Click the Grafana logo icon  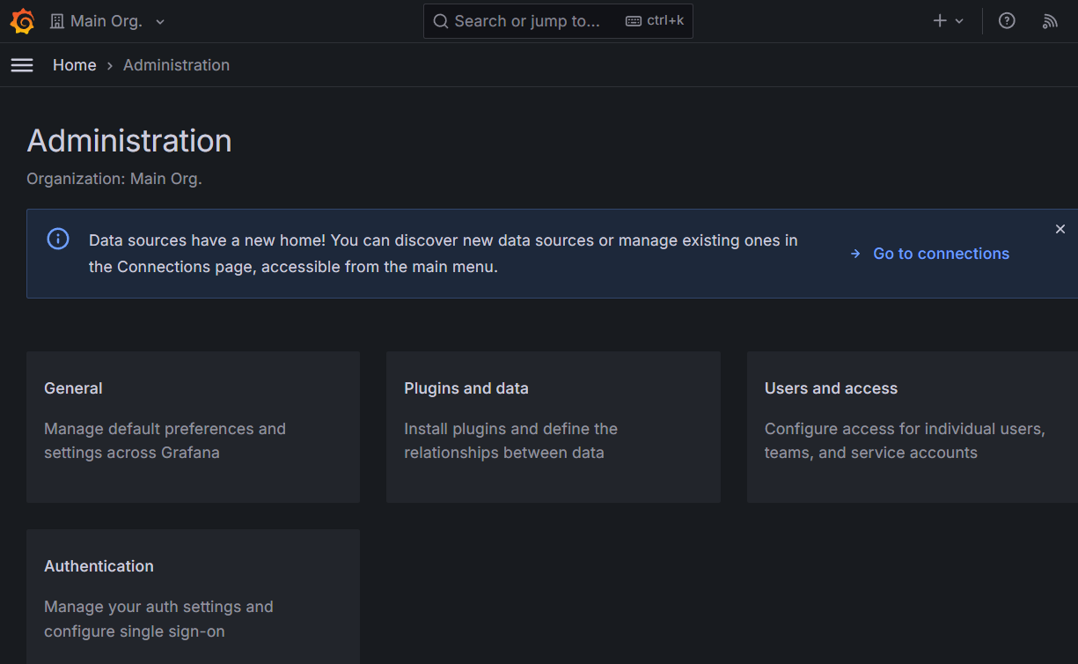pos(22,21)
